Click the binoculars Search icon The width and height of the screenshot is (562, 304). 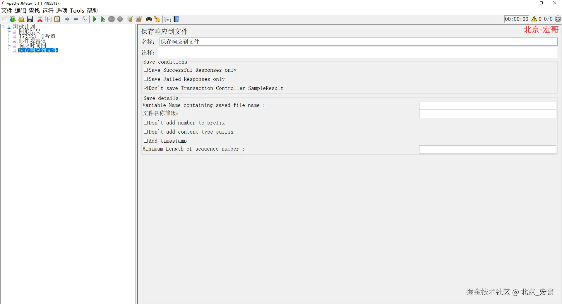coord(149,19)
